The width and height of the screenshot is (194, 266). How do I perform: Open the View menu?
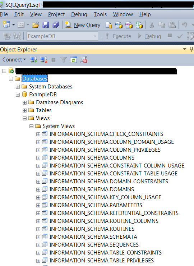36,14
